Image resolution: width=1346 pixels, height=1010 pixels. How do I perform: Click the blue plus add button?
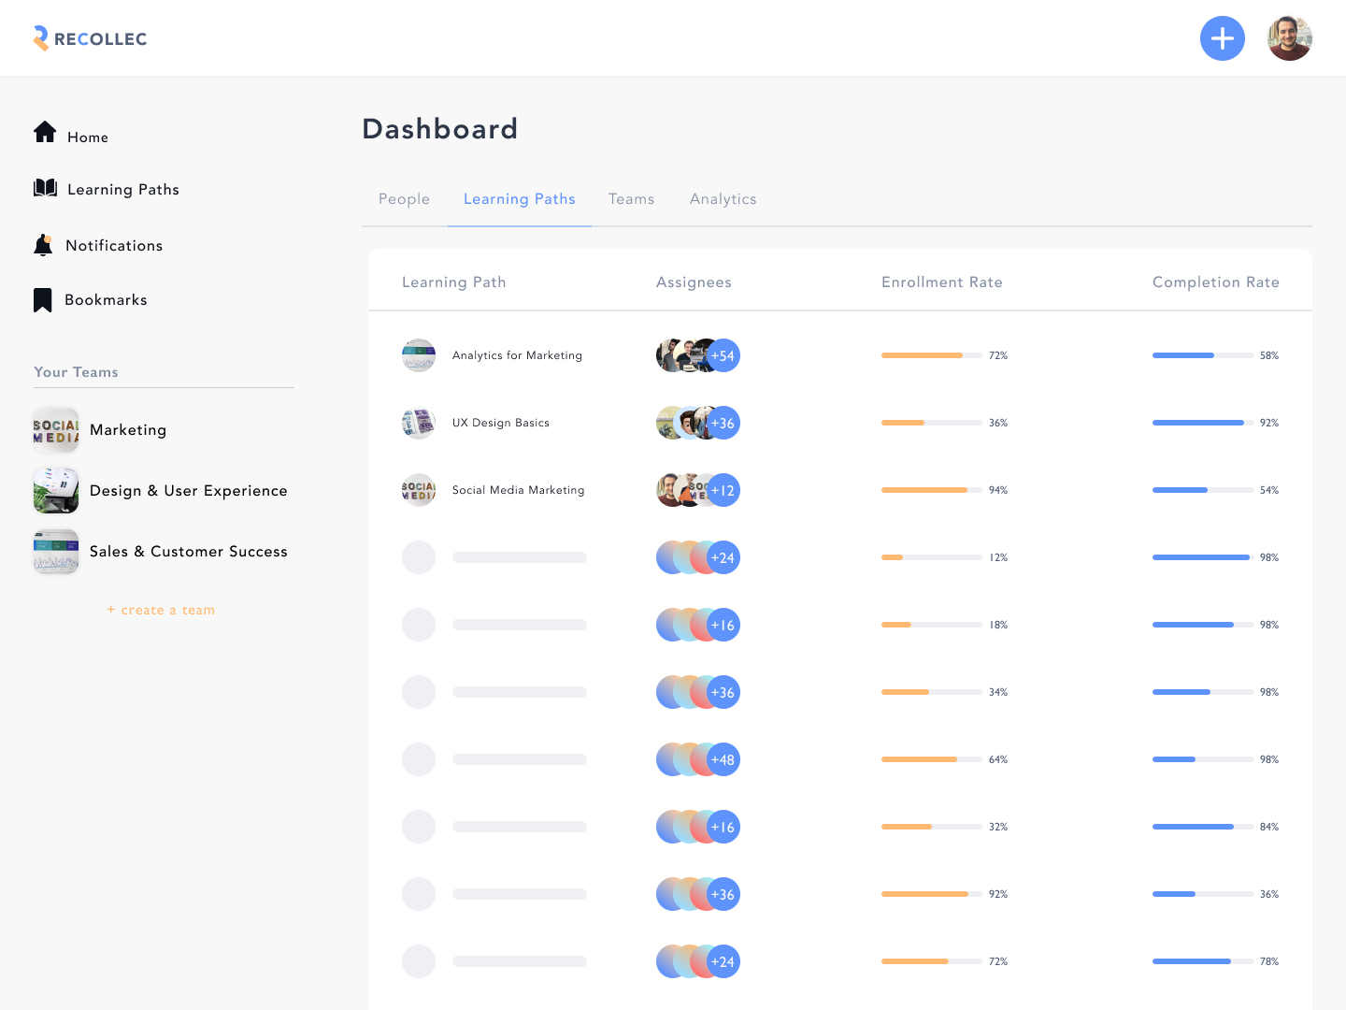tap(1223, 38)
